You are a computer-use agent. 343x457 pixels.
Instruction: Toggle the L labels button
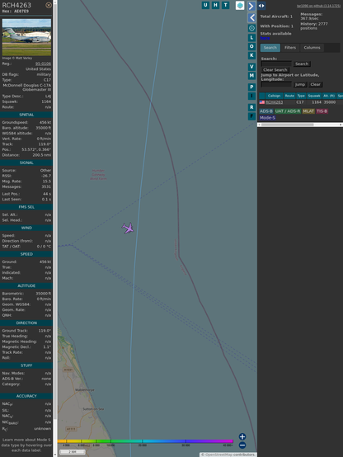coord(251,38)
